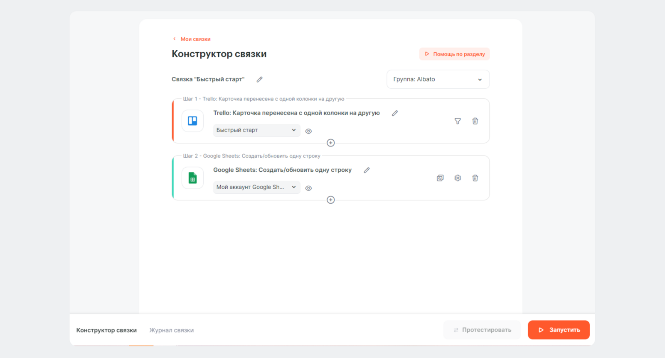
Task: Click the Trello app icon in step 1
Action: 192,121
